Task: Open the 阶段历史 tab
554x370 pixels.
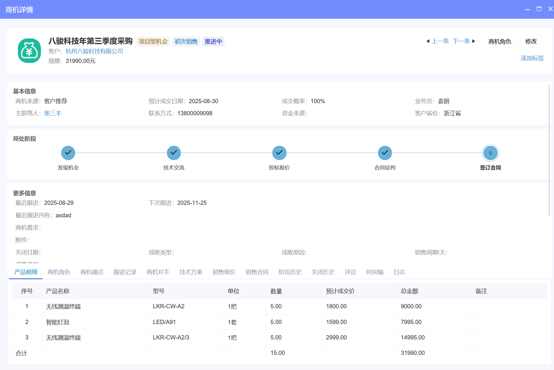Action: 290,272
